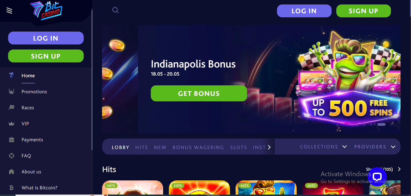The width and height of the screenshot is (411, 196).
Task: Open the live chat bubble icon
Action: click(377, 177)
